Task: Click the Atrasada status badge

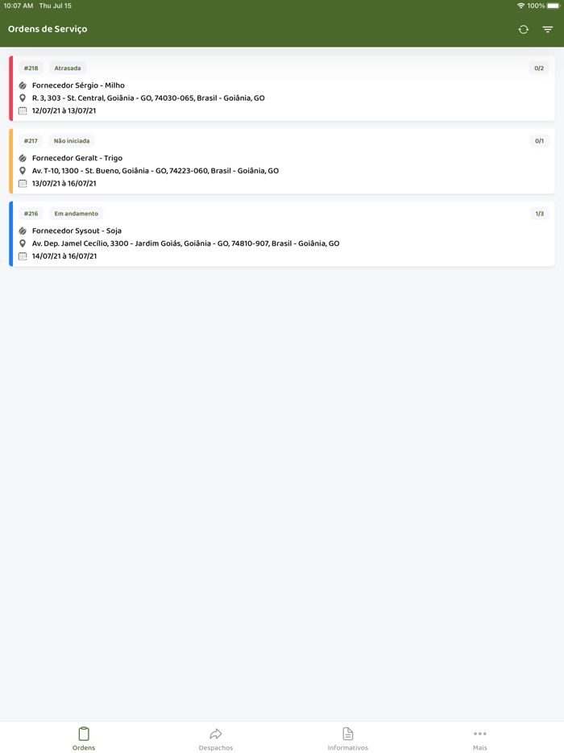Action: [x=68, y=69]
